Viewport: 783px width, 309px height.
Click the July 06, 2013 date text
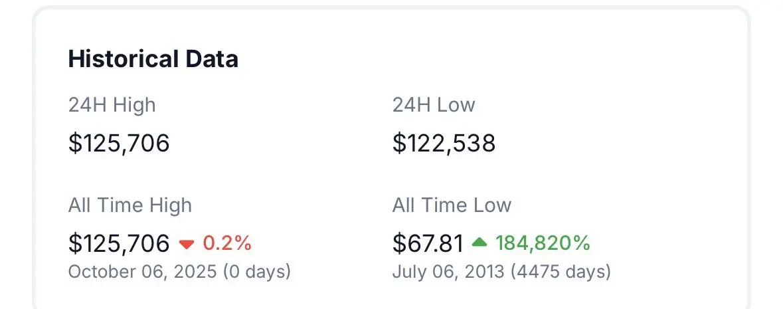[456, 272]
